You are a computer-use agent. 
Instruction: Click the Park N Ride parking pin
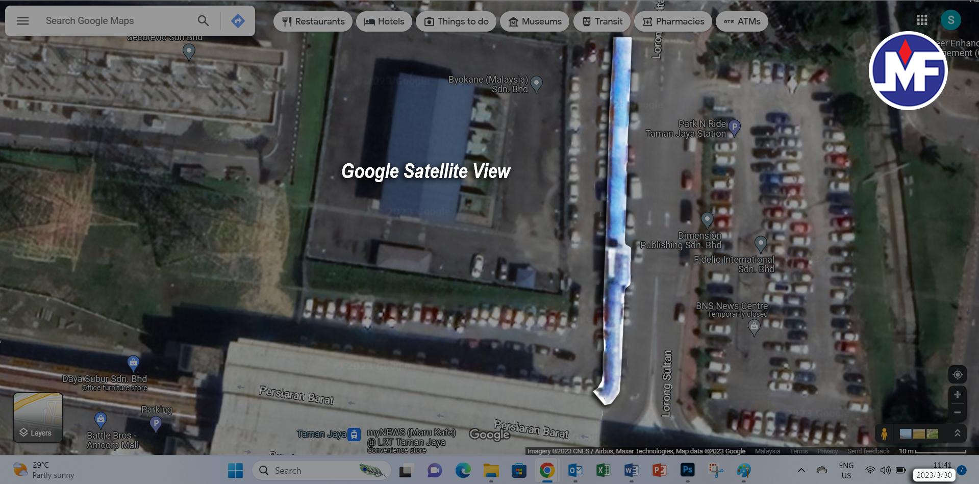point(734,128)
